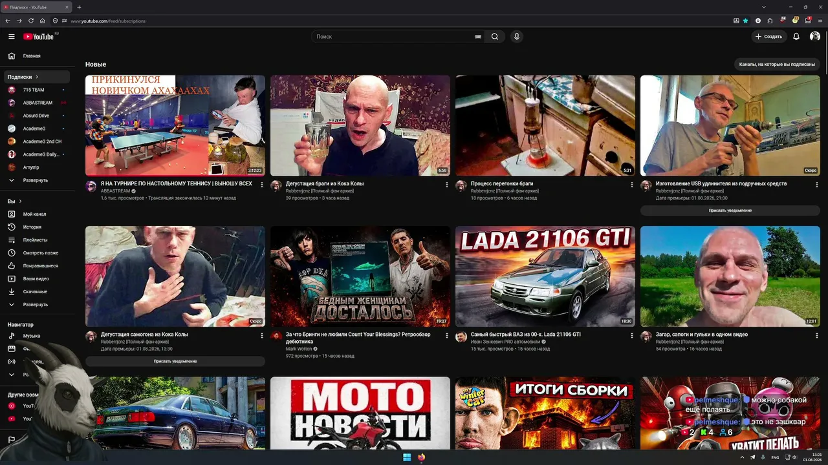Open Мой канал in sidebar
The height and width of the screenshot is (465, 828).
pyautogui.click(x=38, y=214)
